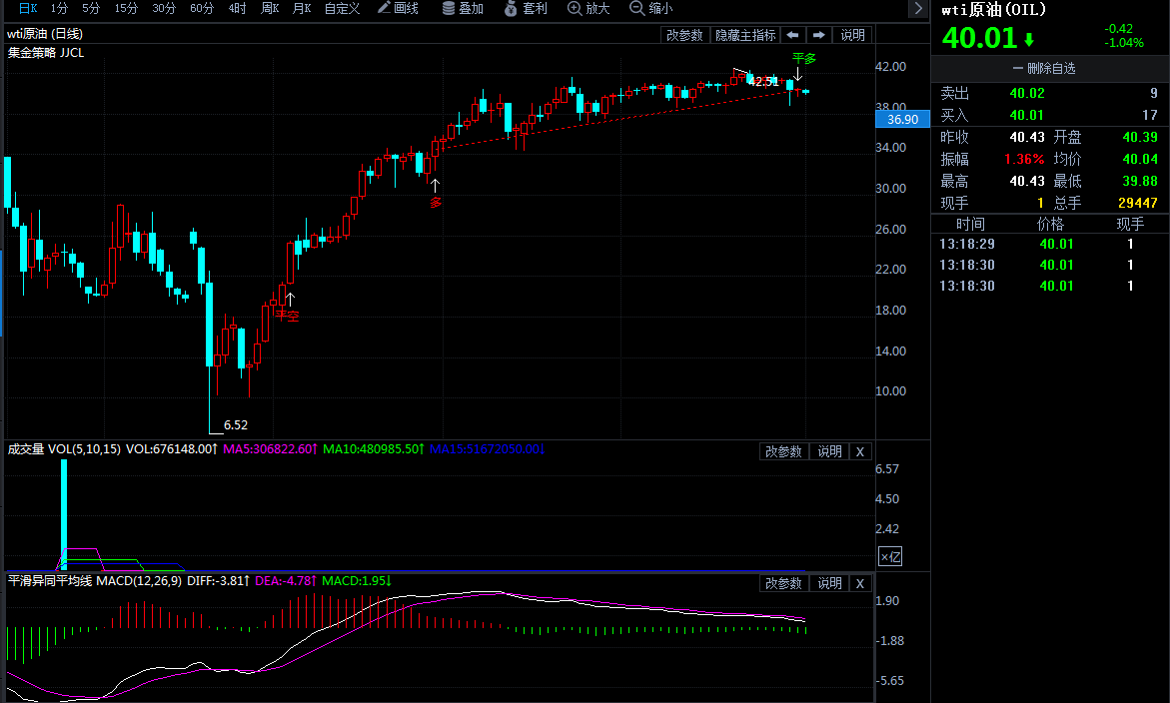Screen dimensions: 1170x703
Task: Select the 周K weekly chart tab
Action: tap(270, 8)
